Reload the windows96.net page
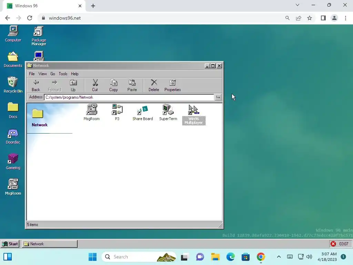 click(30, 18)
